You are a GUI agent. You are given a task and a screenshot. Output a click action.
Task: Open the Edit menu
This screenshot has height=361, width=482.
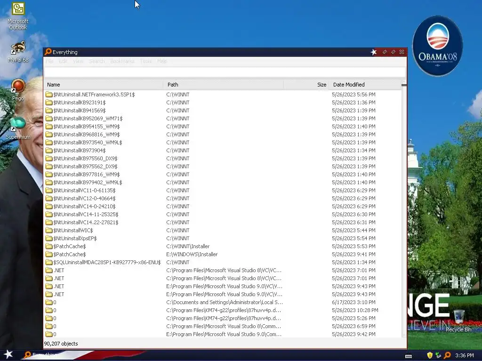click(x=63, y=61)
